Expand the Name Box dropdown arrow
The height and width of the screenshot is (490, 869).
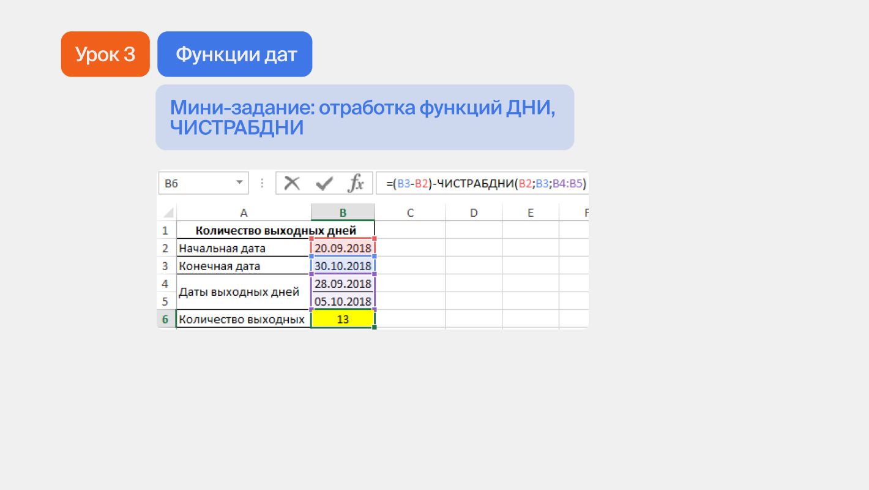239,183
